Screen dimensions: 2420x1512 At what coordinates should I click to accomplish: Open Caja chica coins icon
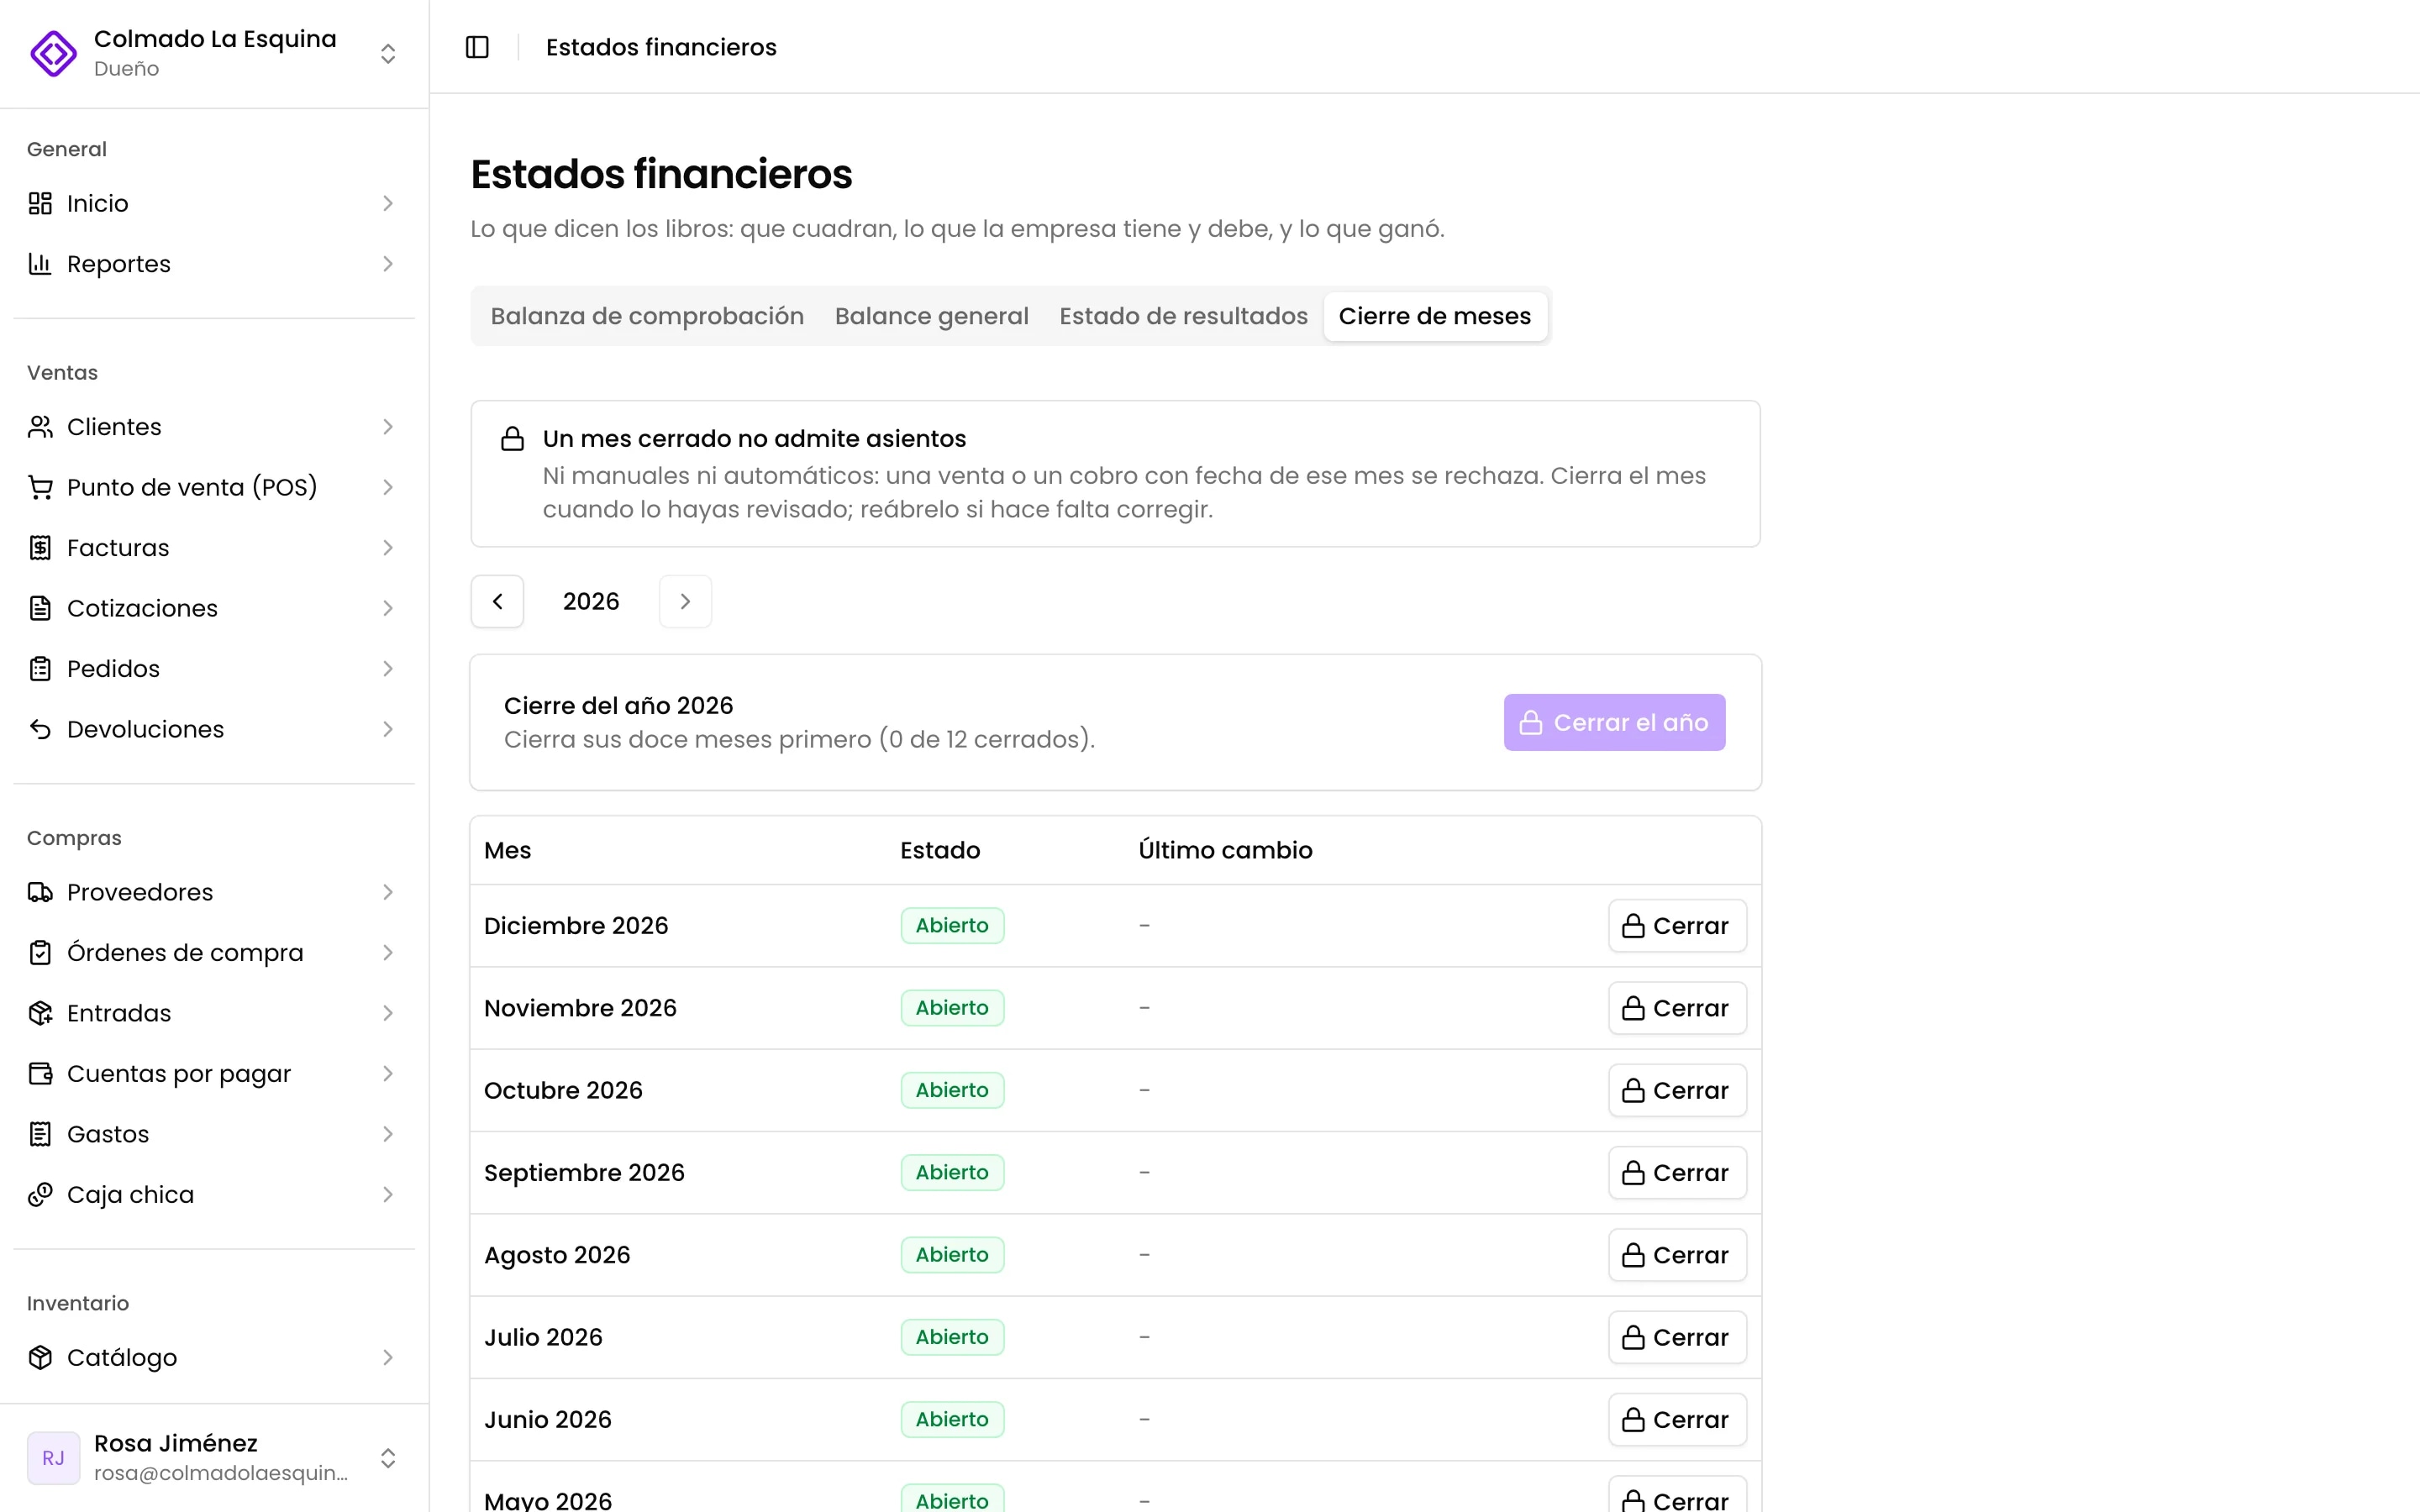tap(40, 1194)
